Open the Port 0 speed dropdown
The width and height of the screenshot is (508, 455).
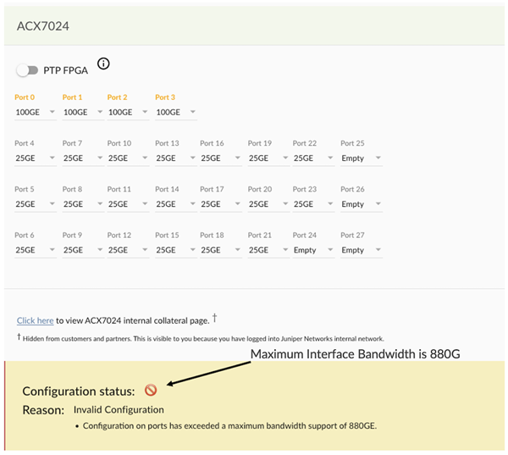(x=36, y=112)
